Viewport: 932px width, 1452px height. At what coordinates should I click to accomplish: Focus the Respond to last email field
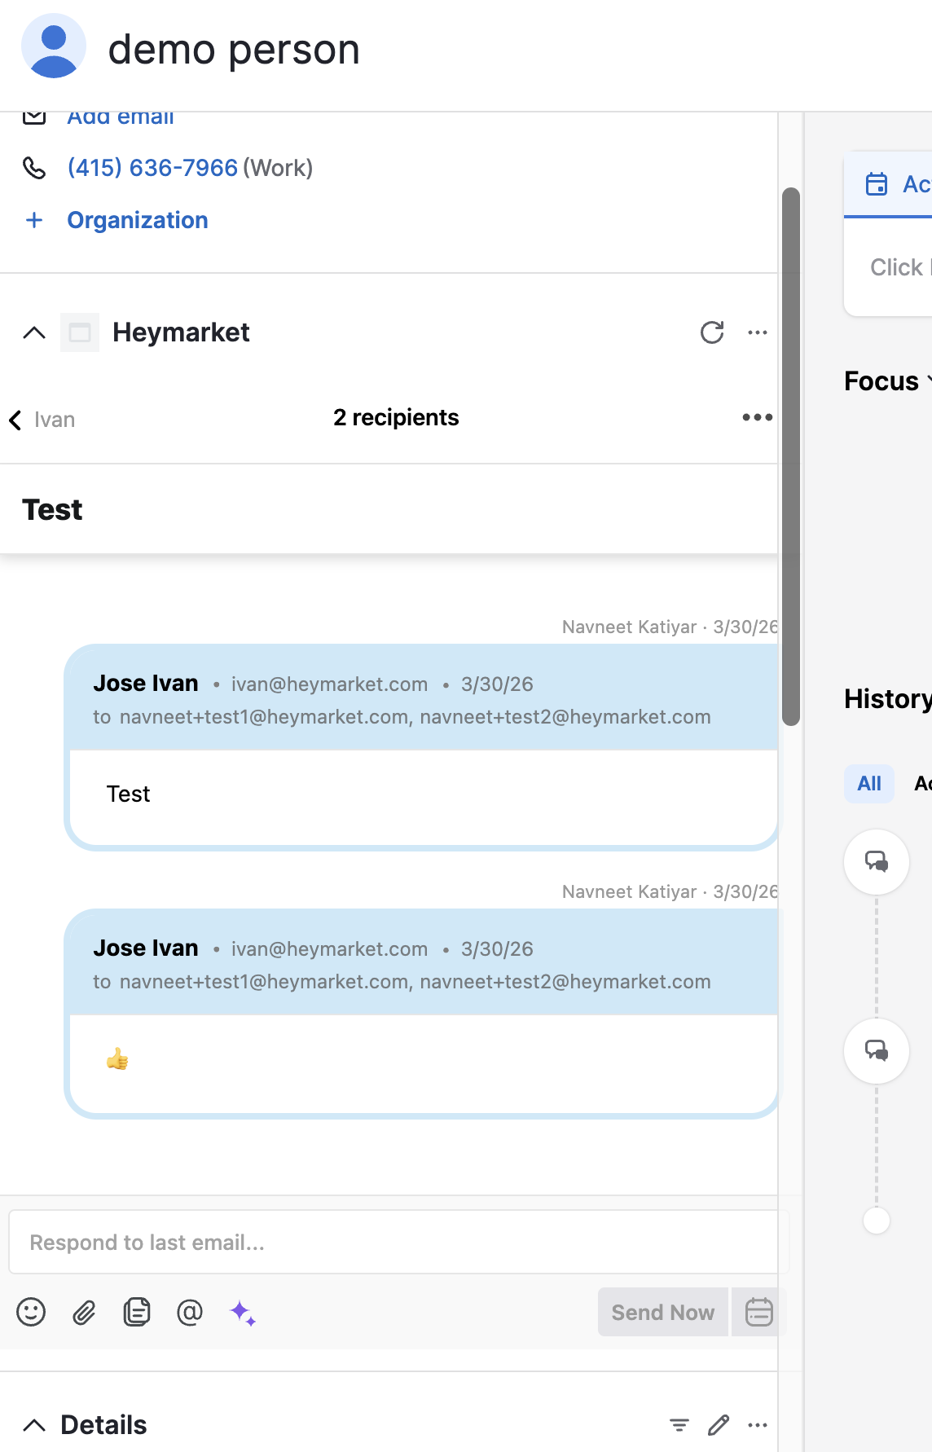coord(398,1242)
